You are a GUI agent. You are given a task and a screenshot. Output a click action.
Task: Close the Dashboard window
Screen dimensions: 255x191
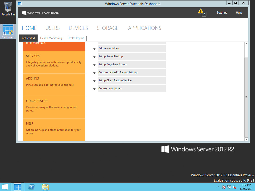point(243,3)
